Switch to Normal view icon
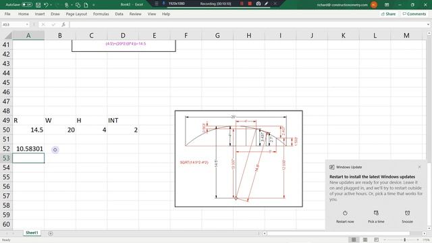 [x=354, y=240]
